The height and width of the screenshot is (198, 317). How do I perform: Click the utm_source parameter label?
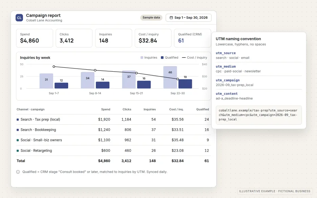[225, 53]
